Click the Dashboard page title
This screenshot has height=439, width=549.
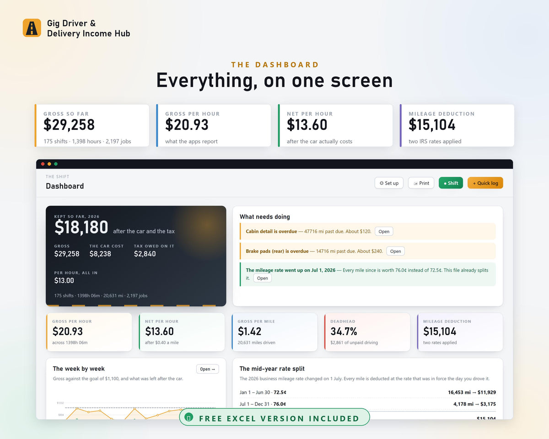tap(65, 186)
